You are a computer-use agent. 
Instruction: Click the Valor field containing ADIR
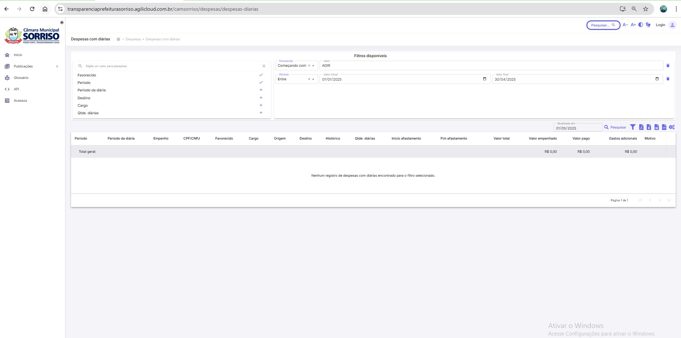click(491, 66)
